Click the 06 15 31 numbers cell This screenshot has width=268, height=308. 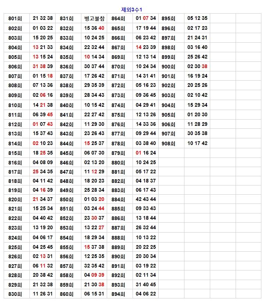click(x=94, y=294)
